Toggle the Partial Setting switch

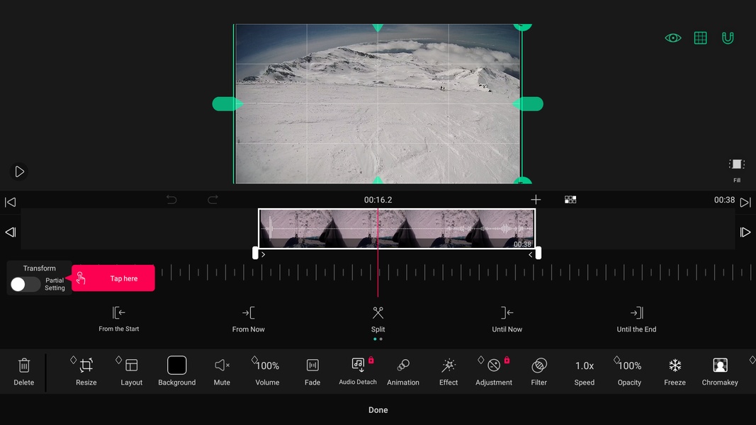[x=25, y=284]
